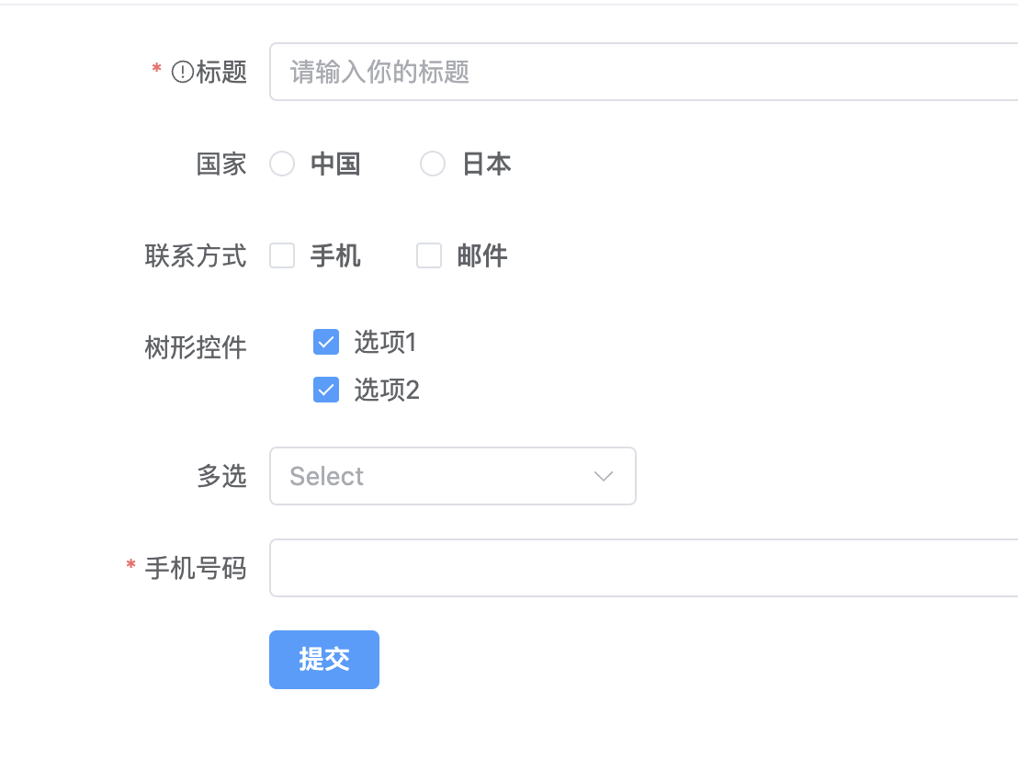Screen dimensions: 1018x759
Task: Check the 邮件 contact checkbox
Action: pyautogui.click(x=429, y=255)
